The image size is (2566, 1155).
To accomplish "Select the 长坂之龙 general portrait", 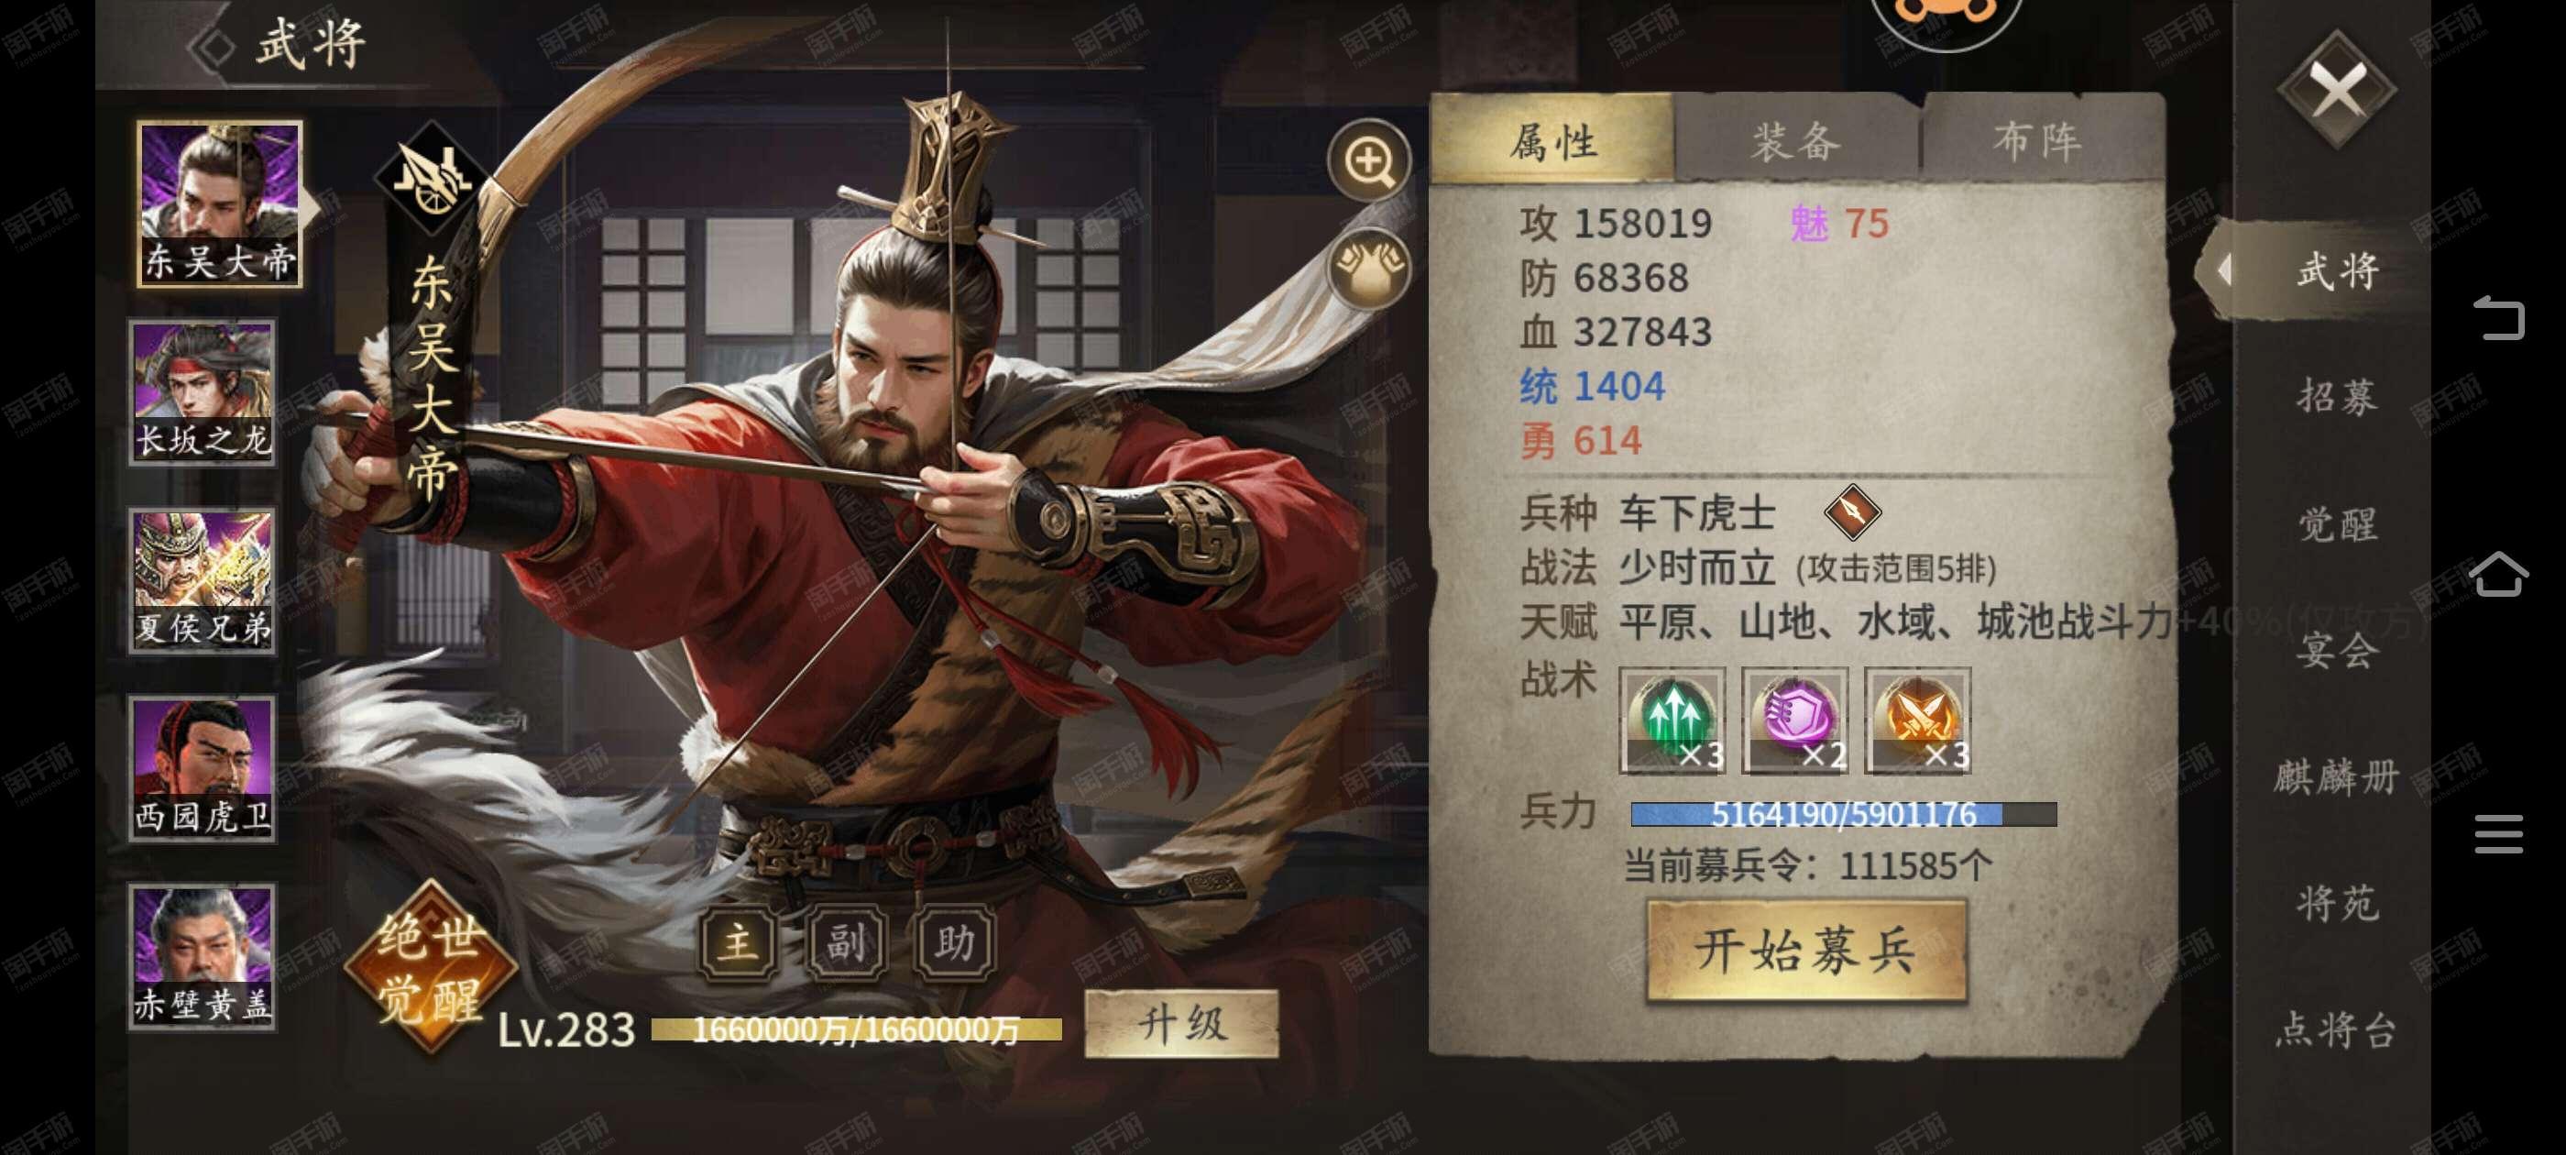I will (203, 391).
